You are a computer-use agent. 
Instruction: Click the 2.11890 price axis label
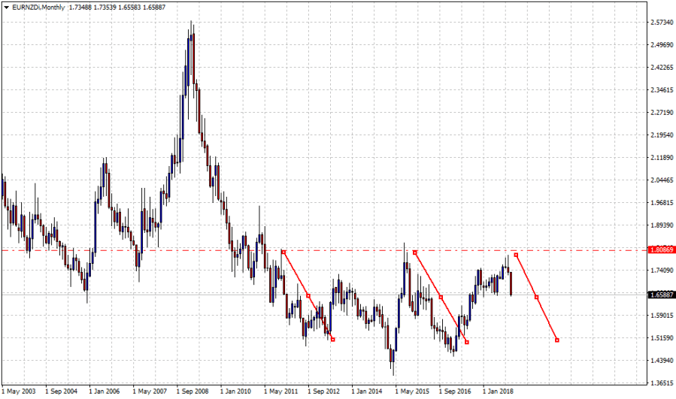[662, 158]
